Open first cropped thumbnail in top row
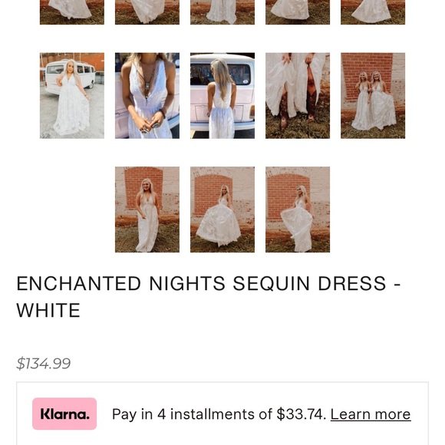 click(72, 12)
